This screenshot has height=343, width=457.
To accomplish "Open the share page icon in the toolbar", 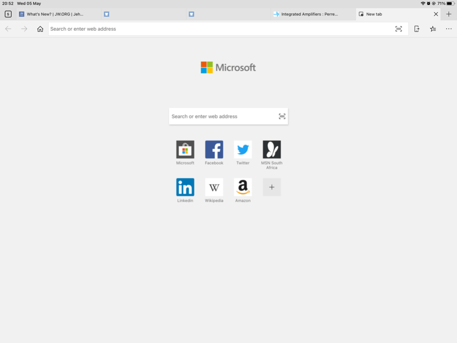I will (417, 29).
